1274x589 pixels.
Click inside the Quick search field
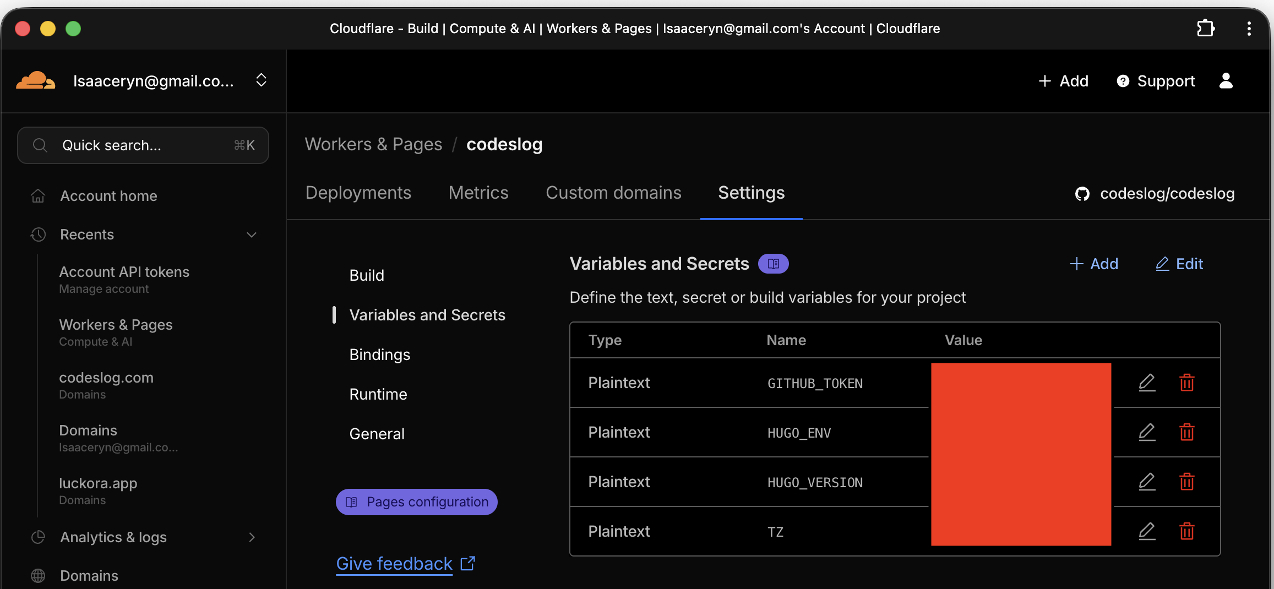click(143, 145)
